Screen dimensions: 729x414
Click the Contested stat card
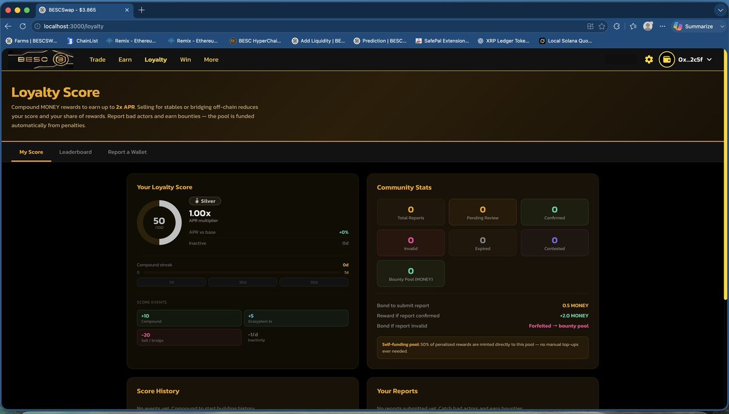click(x=555, y=243)
